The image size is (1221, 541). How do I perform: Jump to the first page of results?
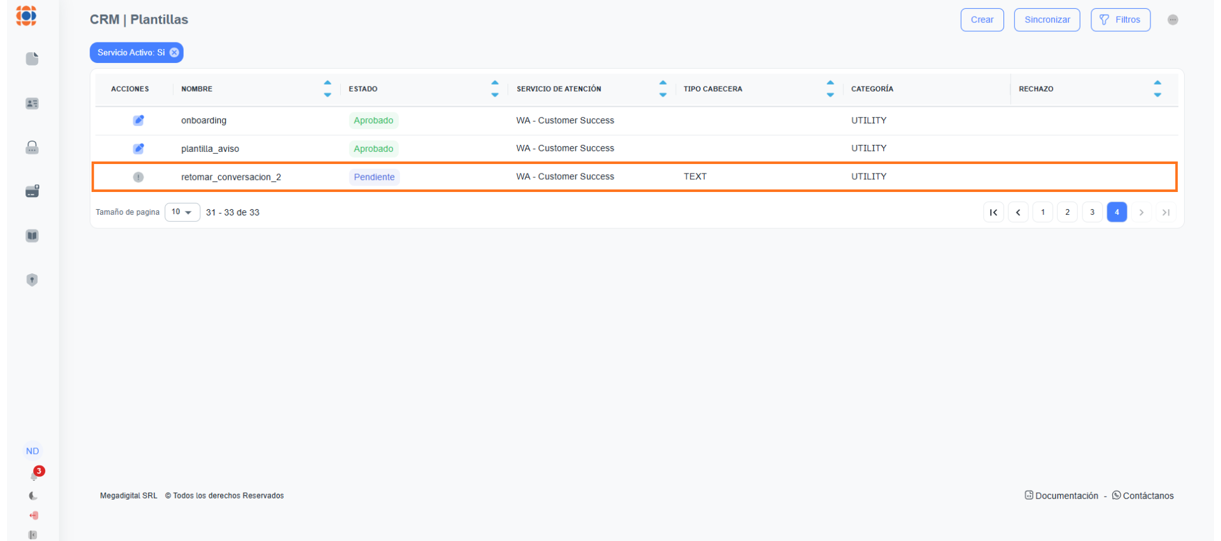coord(993,212)
